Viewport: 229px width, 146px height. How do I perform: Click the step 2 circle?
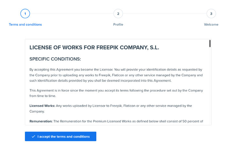(x=118, y=13)
